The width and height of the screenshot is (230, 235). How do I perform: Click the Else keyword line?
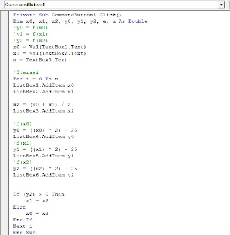19,207
